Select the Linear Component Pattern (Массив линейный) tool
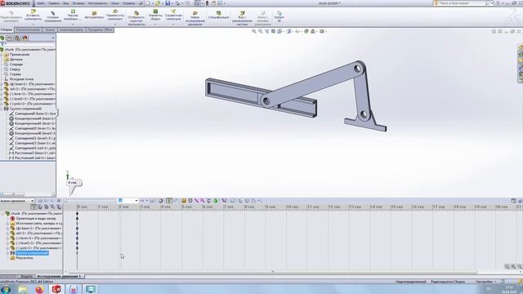Viewport: 523px width, 294px height. [73, 16]
